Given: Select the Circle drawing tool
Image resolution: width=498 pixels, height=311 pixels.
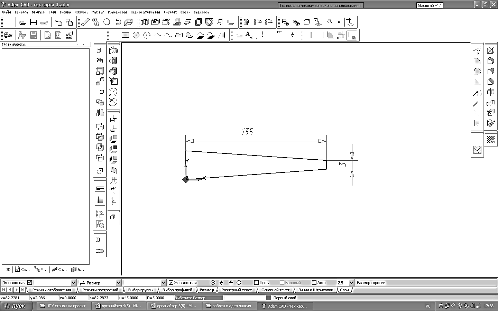Looking at the screenshot, I should click(136, 35).
